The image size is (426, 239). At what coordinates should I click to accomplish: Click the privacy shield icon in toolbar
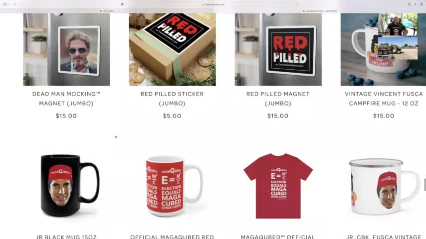[x=122, y=4]
